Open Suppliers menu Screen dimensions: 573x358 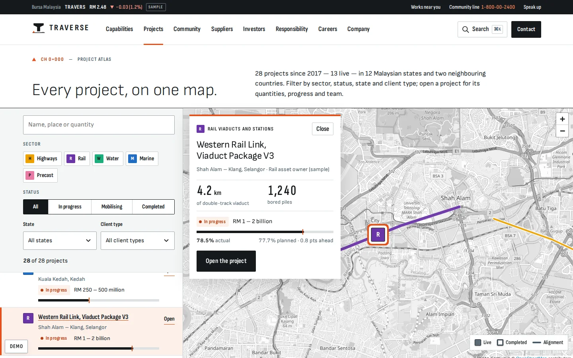tap(222, 29)
